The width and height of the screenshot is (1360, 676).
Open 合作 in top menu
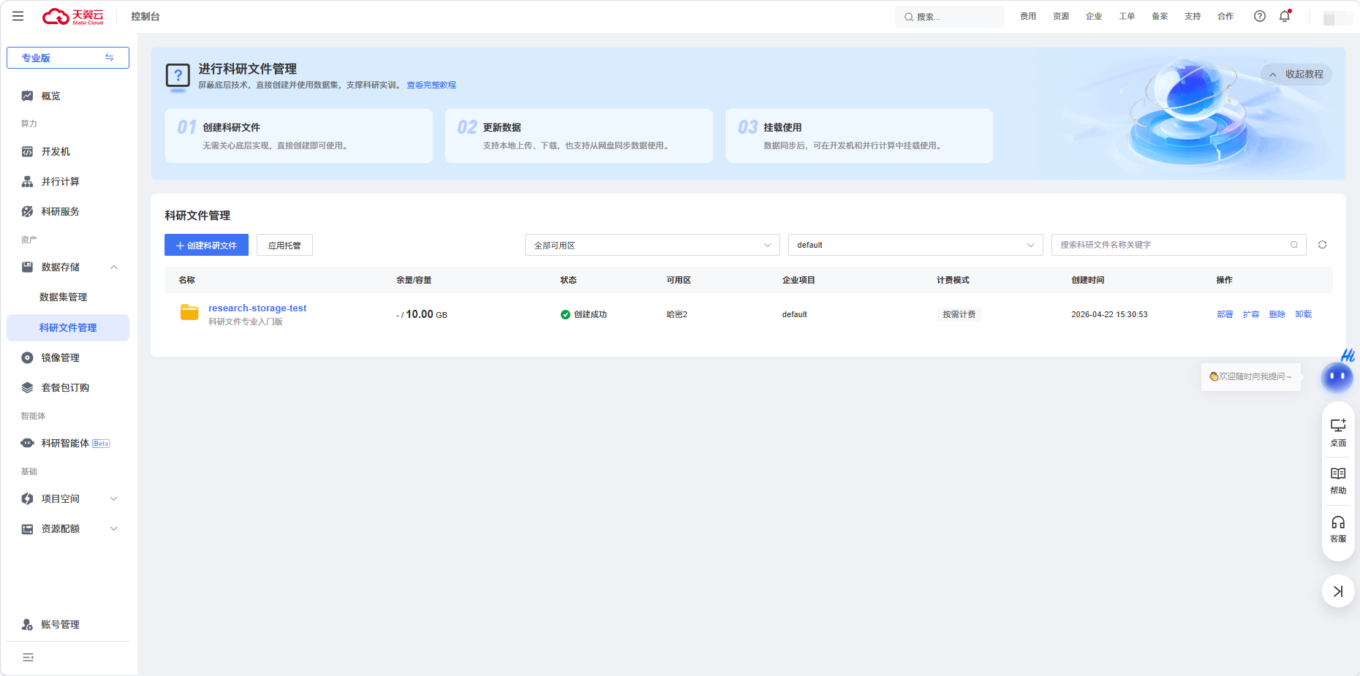click(x=1225, y=16)
